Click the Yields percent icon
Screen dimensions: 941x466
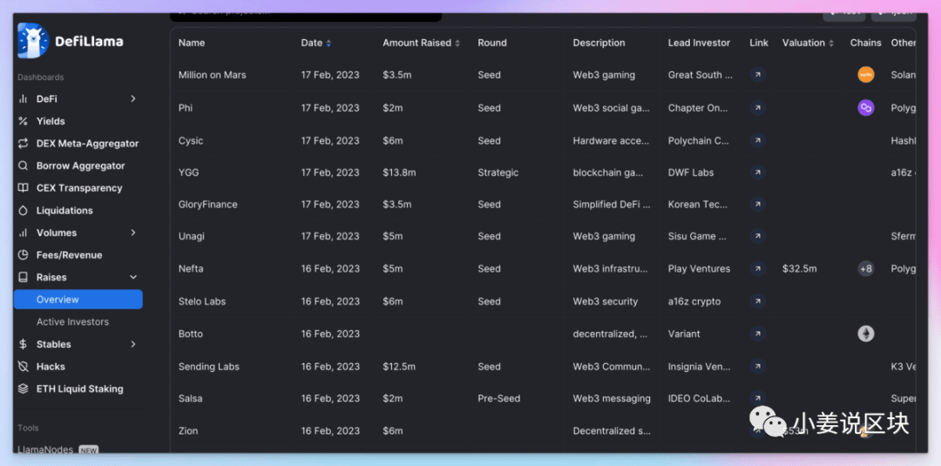[x=23, y=121]
